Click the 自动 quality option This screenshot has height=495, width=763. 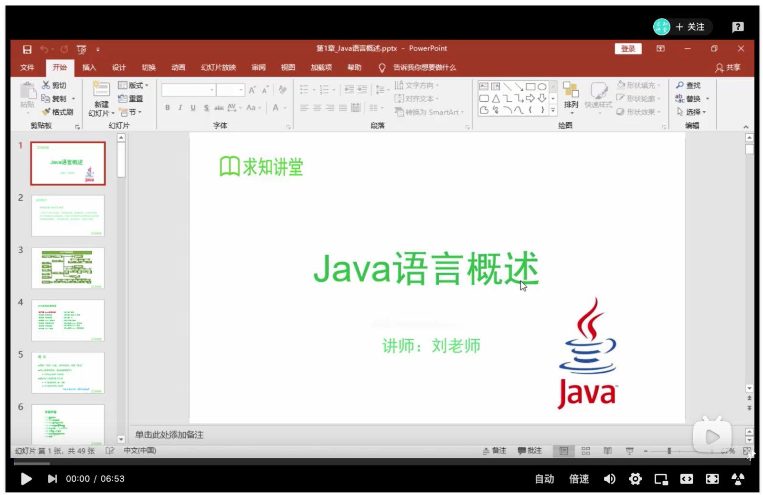click(x=544, y=479)
